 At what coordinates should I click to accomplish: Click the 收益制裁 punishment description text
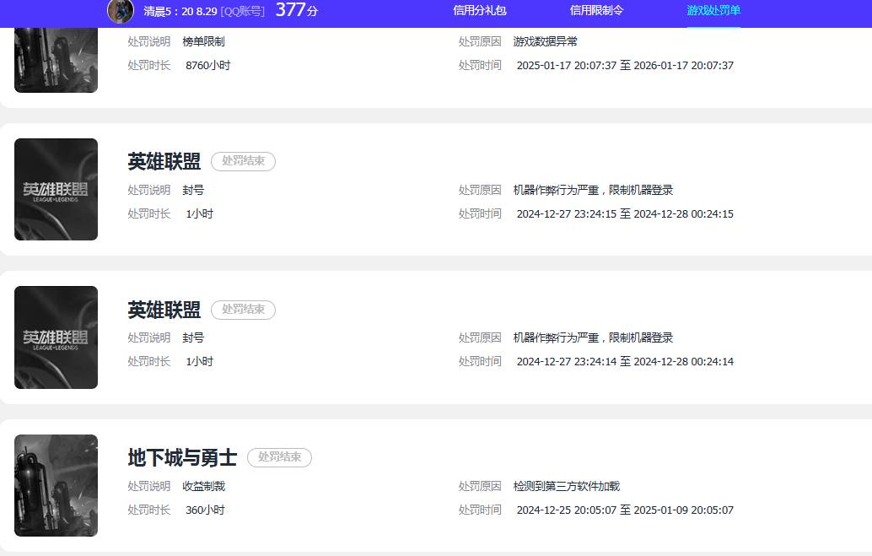[205, 486]
